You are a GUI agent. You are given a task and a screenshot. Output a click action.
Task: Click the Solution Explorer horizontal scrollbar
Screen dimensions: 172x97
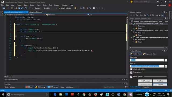[x=148, y=47]
